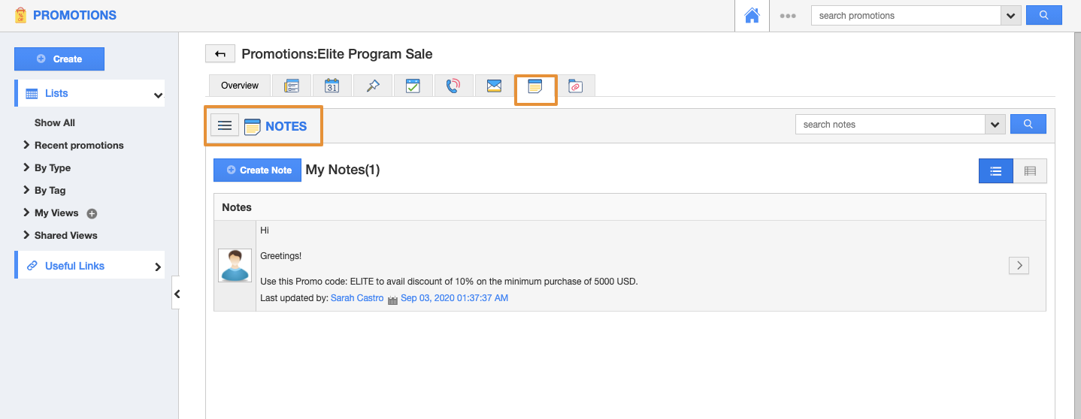Image resolution: width=1081 pixels, height=419 pixels.
Task: Click the Create Note button
Action: coord(257,170)
